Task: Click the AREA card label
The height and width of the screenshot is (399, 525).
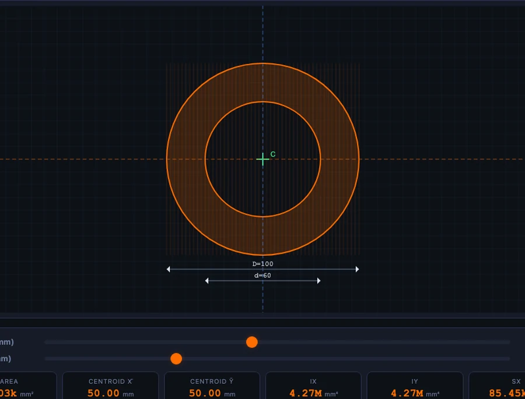Action: [x=9, y=382]
